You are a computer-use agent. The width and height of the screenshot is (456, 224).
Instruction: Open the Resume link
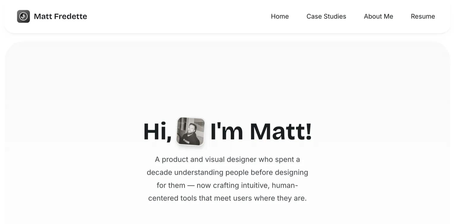423,16
